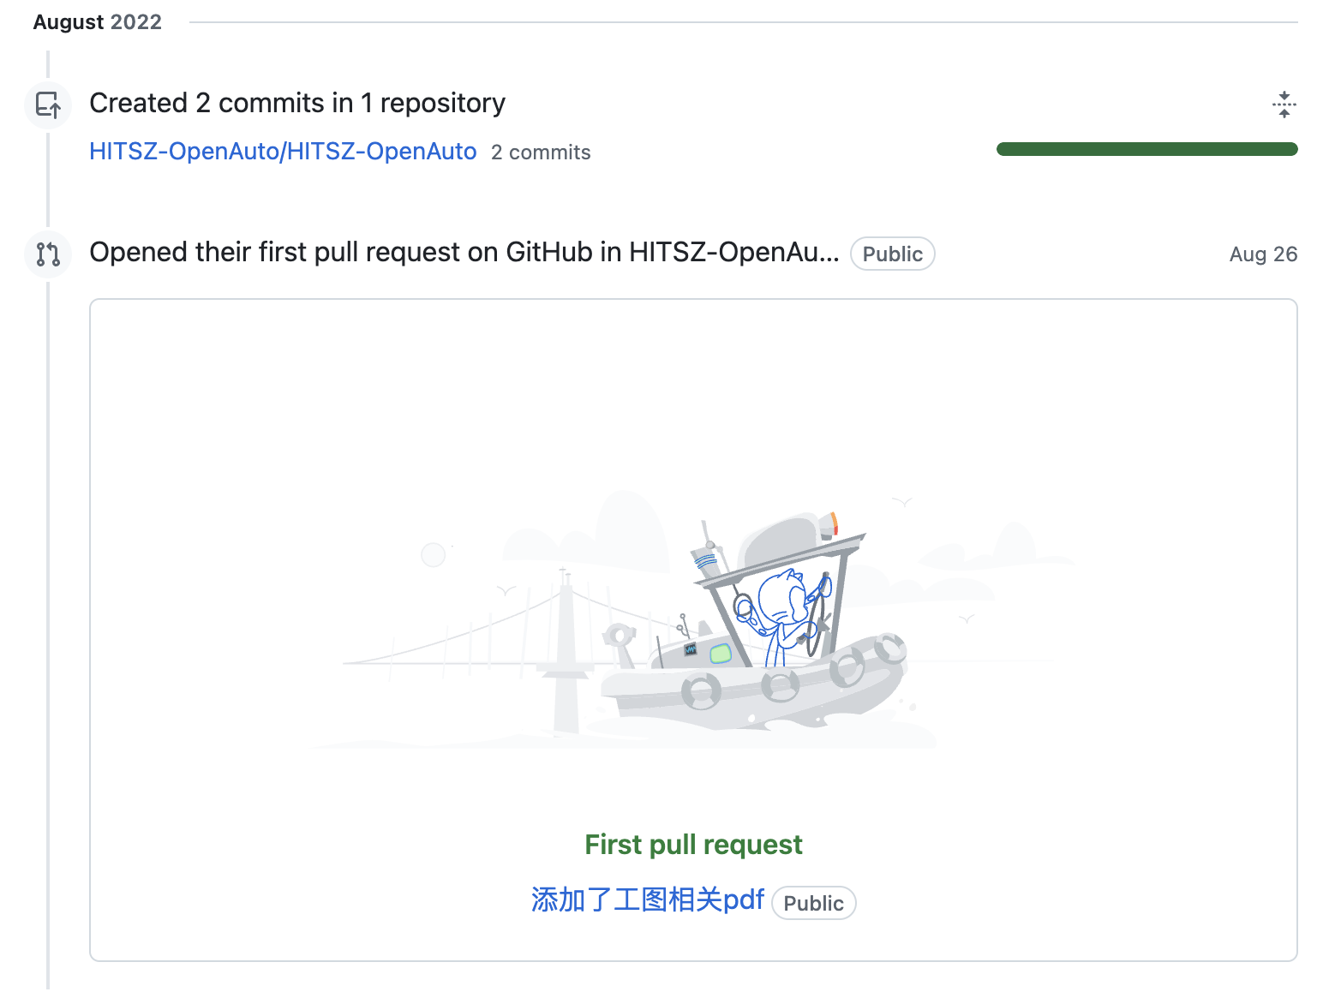The width and height of the screenshot is (1335, 992).
Task: Click the pale sun in the illustration
Action: (434, 555)
